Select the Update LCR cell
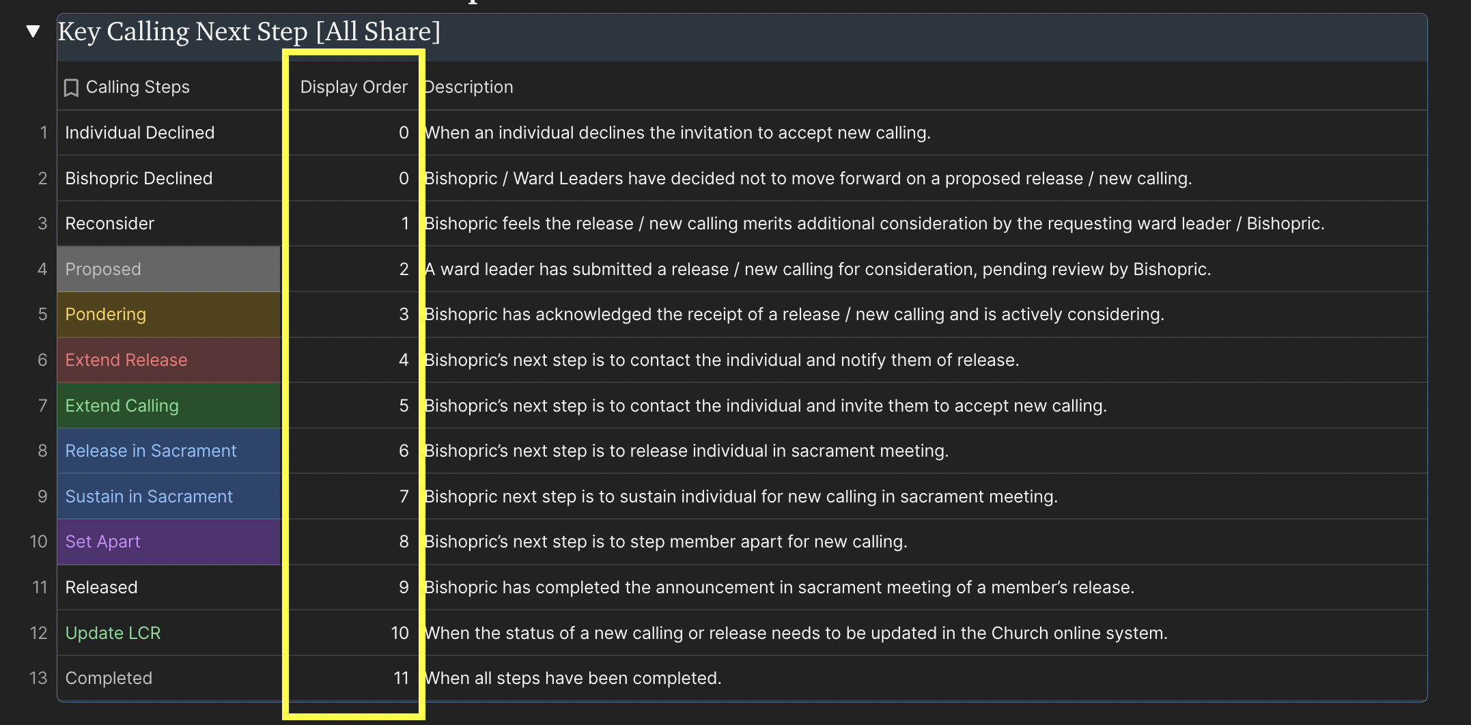1471x725 pixels. tap(169, 633)
